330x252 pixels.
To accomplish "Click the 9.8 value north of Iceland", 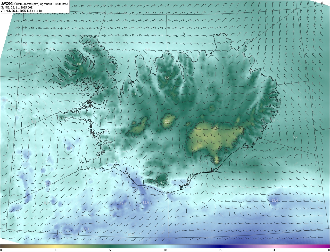I will pyautogui.click(x=147, y=50).
